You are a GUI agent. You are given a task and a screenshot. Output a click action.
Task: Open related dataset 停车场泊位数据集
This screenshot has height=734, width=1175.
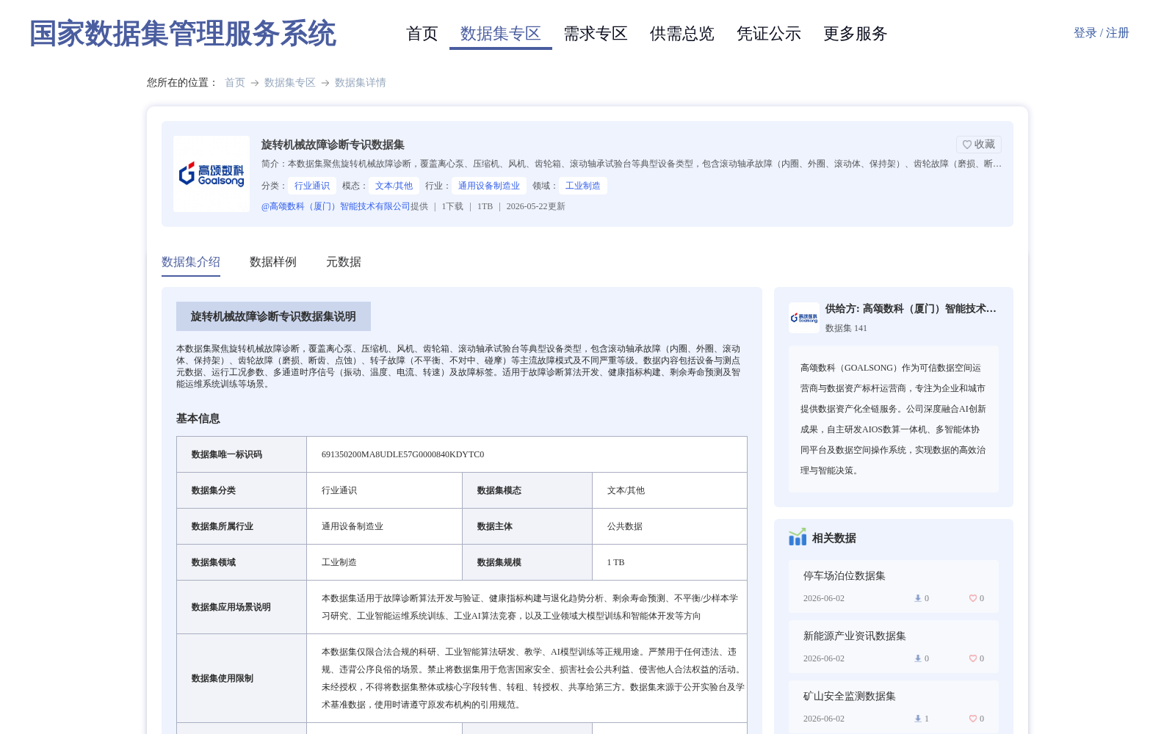[x=845, y=576]
